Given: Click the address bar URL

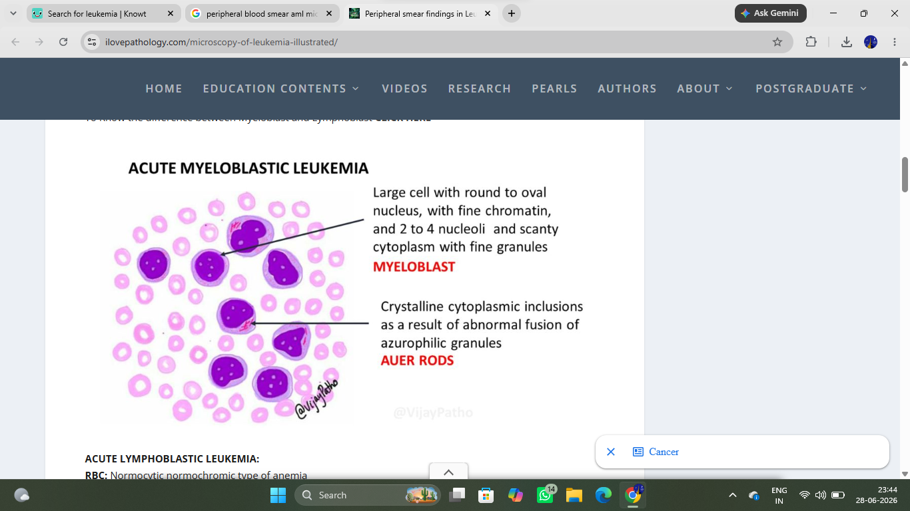Looking at the screenshot, I should click(x=221, y=42).
